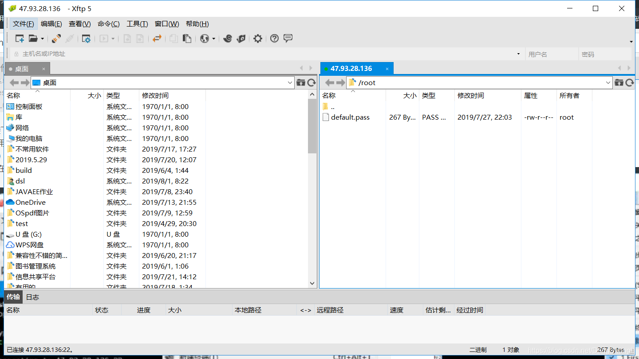The width and height of the screenshot is (639, 359).
Task: Select the OneDrive entry
Action: (x=30, y=203)
